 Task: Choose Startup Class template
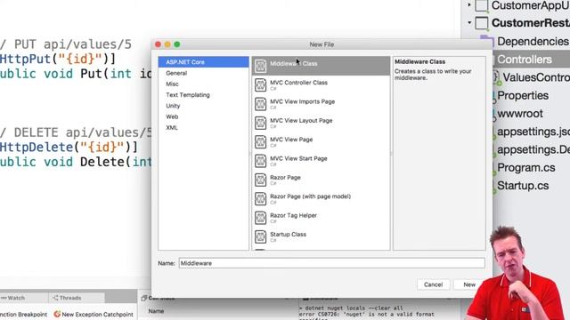(x=288, y=235)
